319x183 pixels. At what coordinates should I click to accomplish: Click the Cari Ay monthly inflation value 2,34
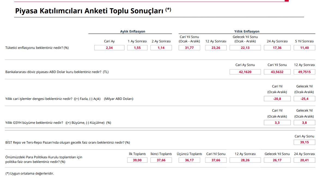point(109,48)
